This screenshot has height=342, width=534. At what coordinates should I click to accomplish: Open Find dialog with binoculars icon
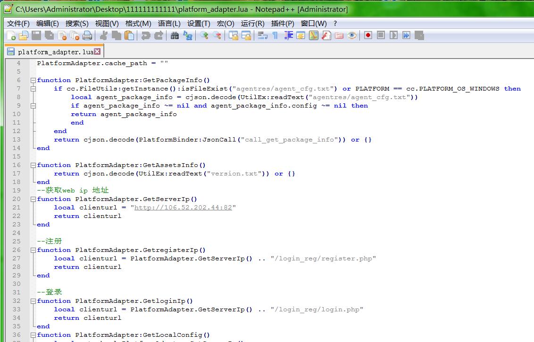[x=175, y=35]
